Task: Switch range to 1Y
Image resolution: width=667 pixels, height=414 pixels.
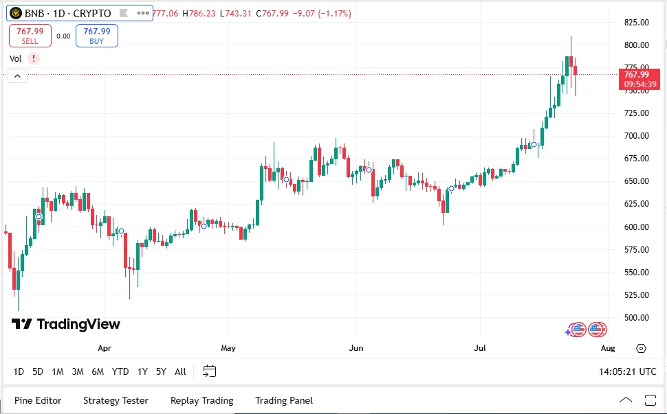Action: tap(142, 371)
